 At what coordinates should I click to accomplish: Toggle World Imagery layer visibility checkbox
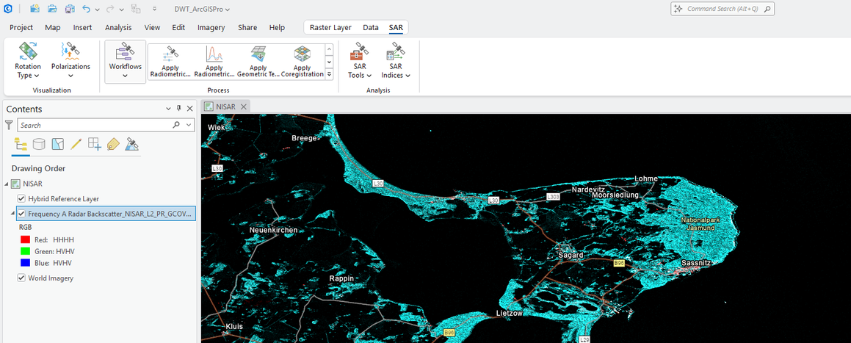[22, 278]
